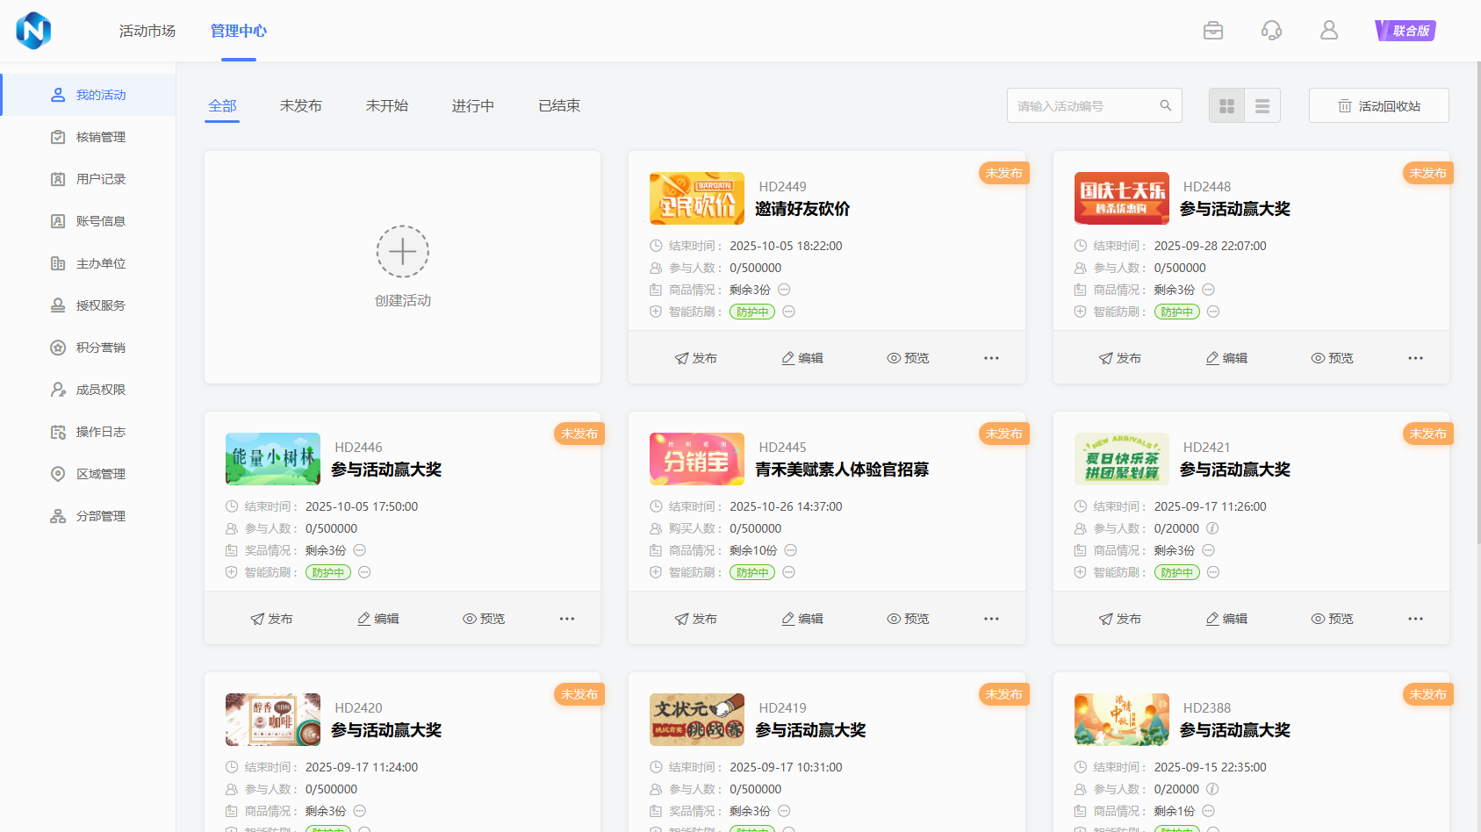Click the info icon beside HD2421 participant count
The height and width of the screenshot is (832, 1481).
[x=1212, y=528]
